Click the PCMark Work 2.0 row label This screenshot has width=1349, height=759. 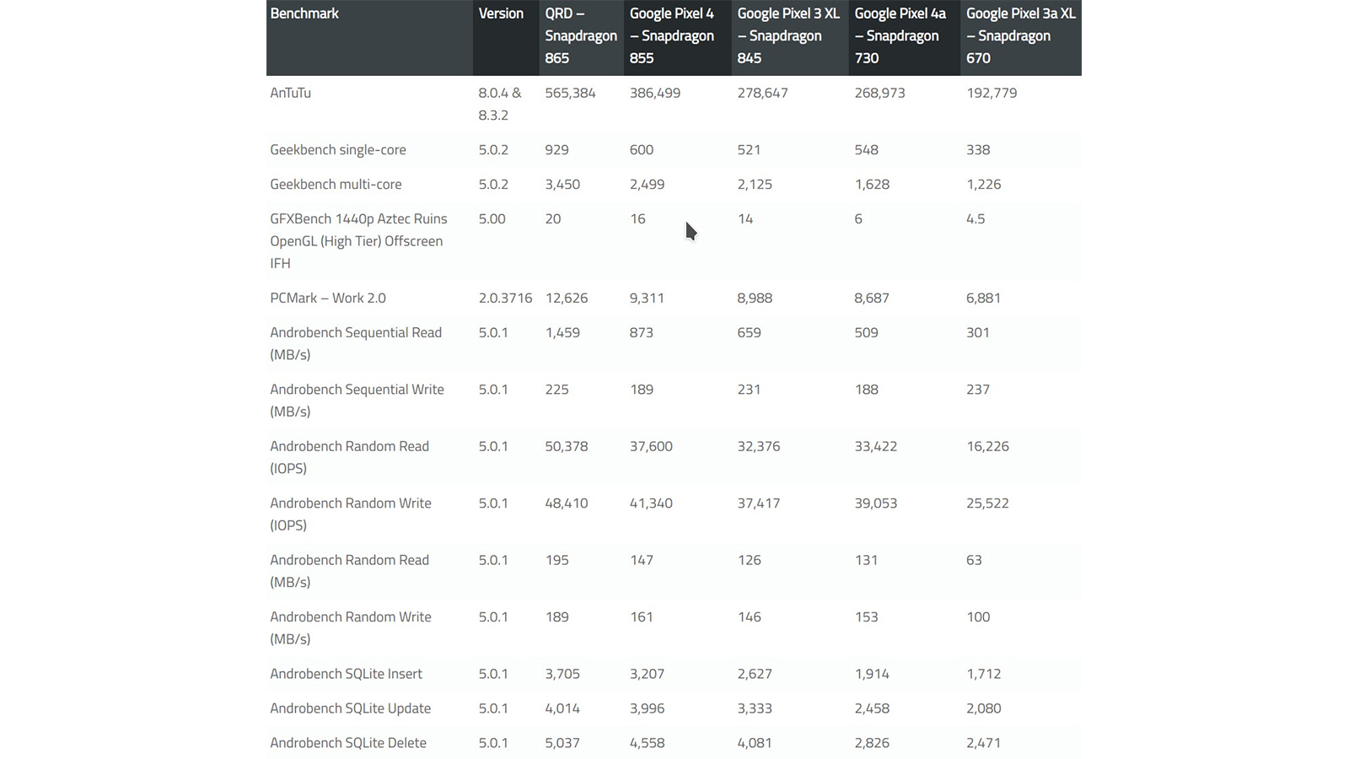(327, 299)
